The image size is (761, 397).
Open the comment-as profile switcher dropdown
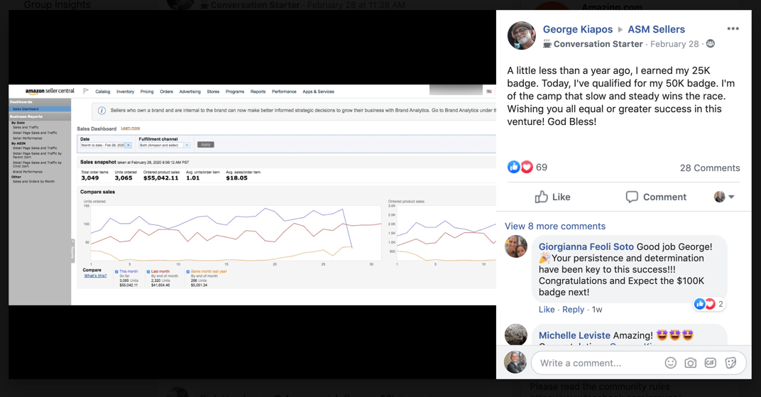[x=724, y=197]
